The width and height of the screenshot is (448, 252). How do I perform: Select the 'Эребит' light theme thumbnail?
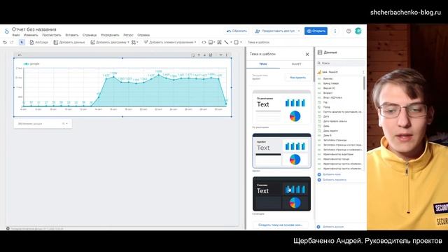click(281, 151)
